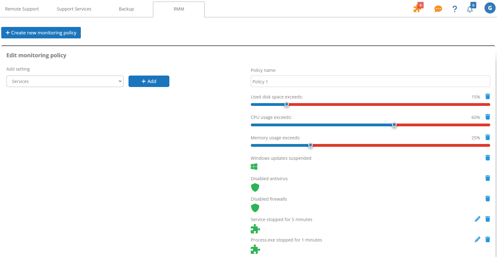Click the Used disk space slider handle
Viewport: 497px width, 270px height.
click(287, 104)
